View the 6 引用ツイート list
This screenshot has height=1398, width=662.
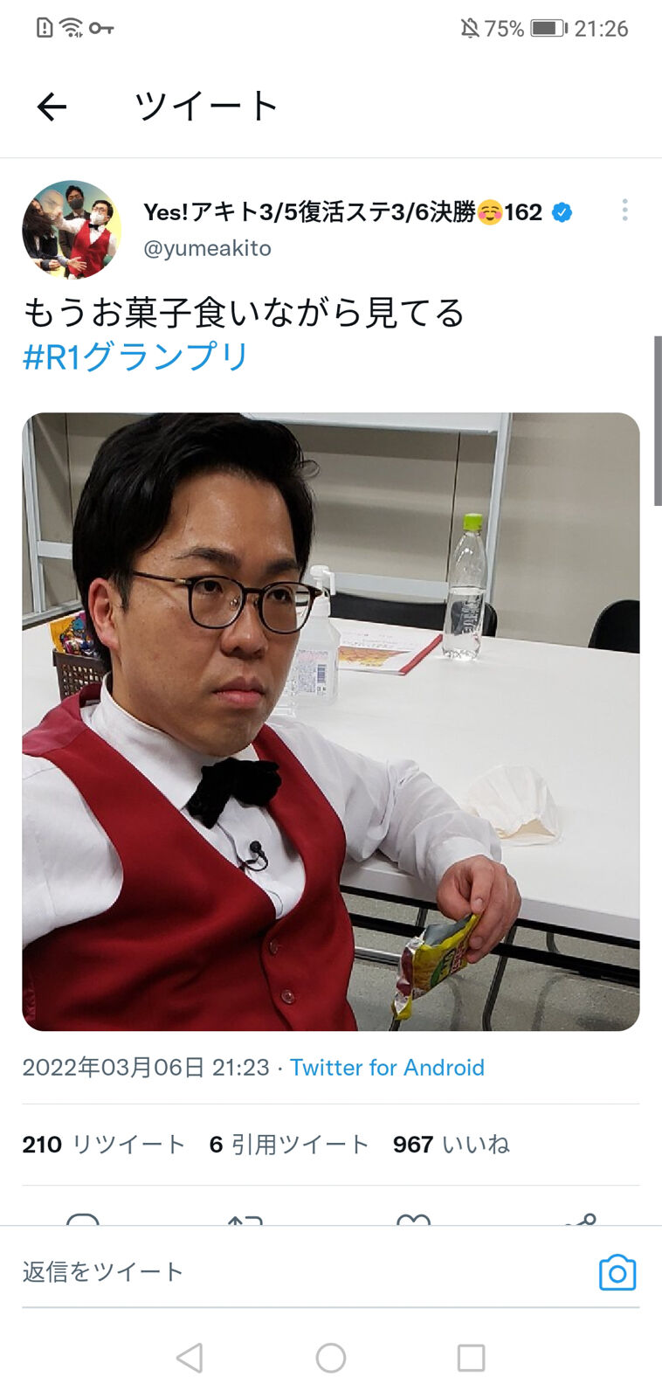(x=289, y=1145)
